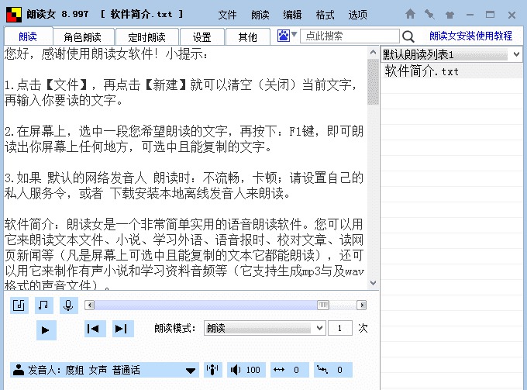Screen dimensions: 527x390
Task: Expand the search engine dropdown arrow
Action: (x=294, y=34)
